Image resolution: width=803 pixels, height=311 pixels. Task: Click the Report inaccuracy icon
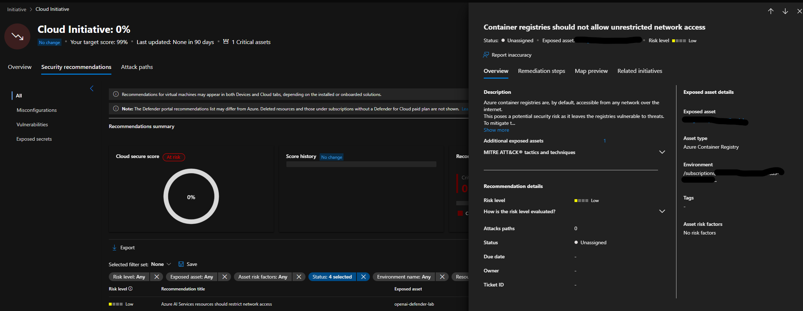tap(486, 55)
